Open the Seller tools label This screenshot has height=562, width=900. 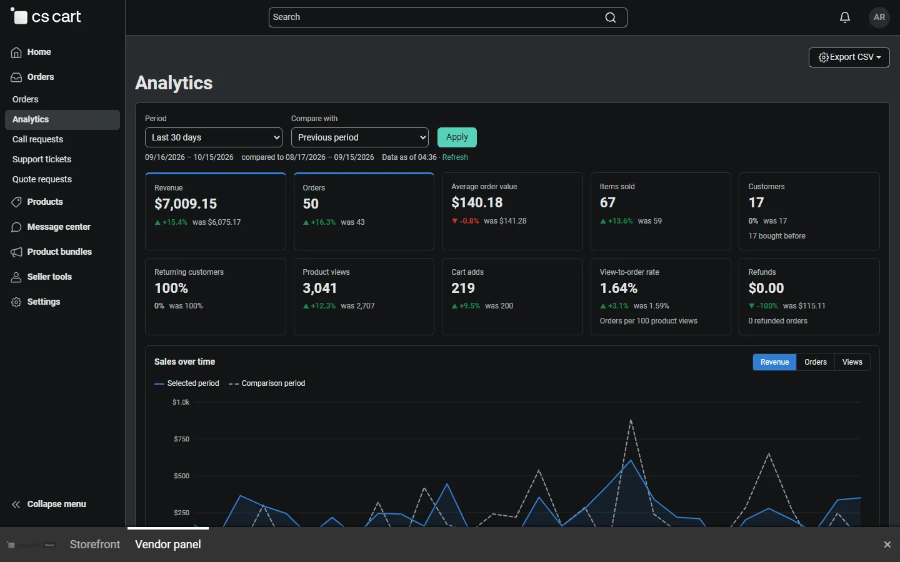click(x=49, y=277)
